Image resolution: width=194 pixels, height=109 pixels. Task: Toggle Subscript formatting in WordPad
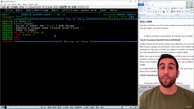pyautogui.click(x=158, y=12)
